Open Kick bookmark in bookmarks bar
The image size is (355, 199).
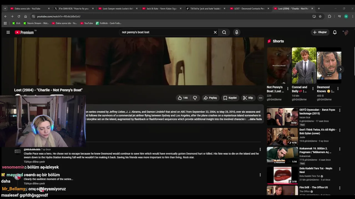coord(16,23)
